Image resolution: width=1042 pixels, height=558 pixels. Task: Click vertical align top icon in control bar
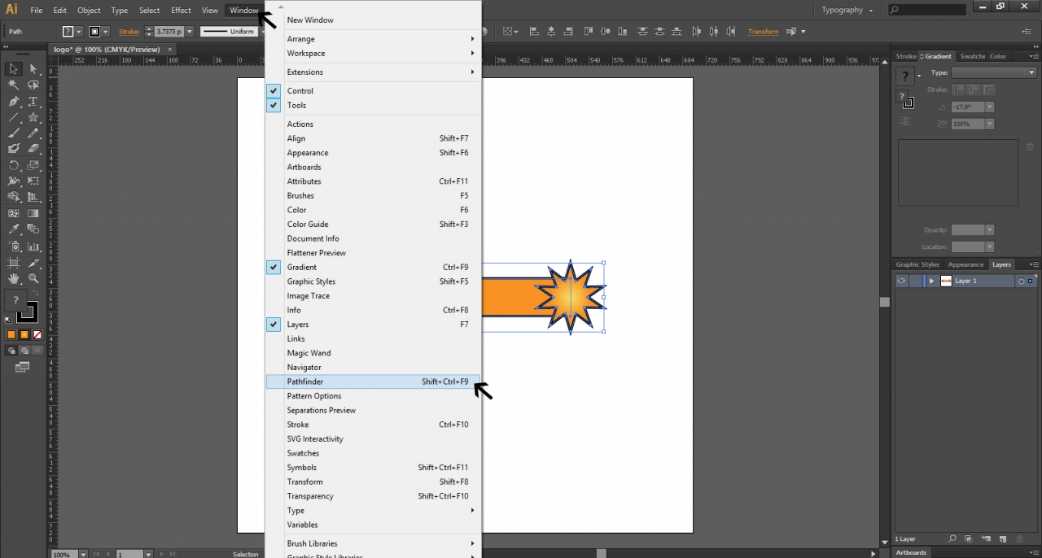589,32
